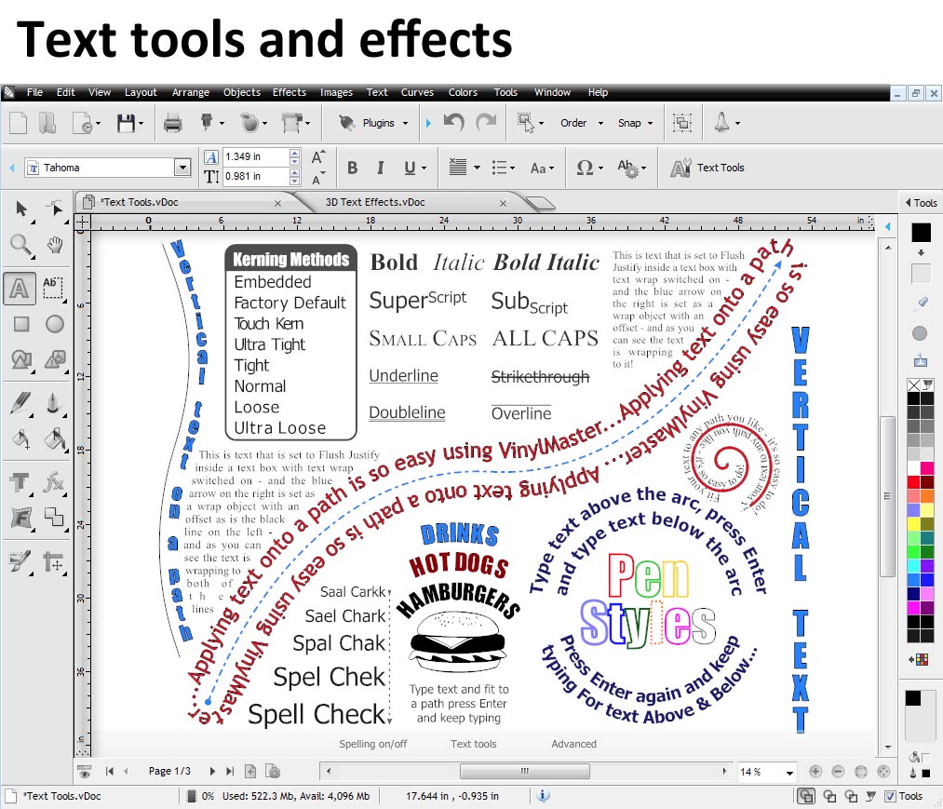Open the text alignment dropdown arrow
Screen dimensions: 943x809
[x=477, y=168]
